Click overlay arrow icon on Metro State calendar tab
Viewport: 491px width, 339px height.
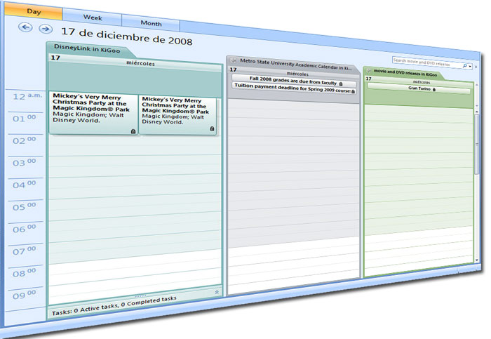coord(233,60)
